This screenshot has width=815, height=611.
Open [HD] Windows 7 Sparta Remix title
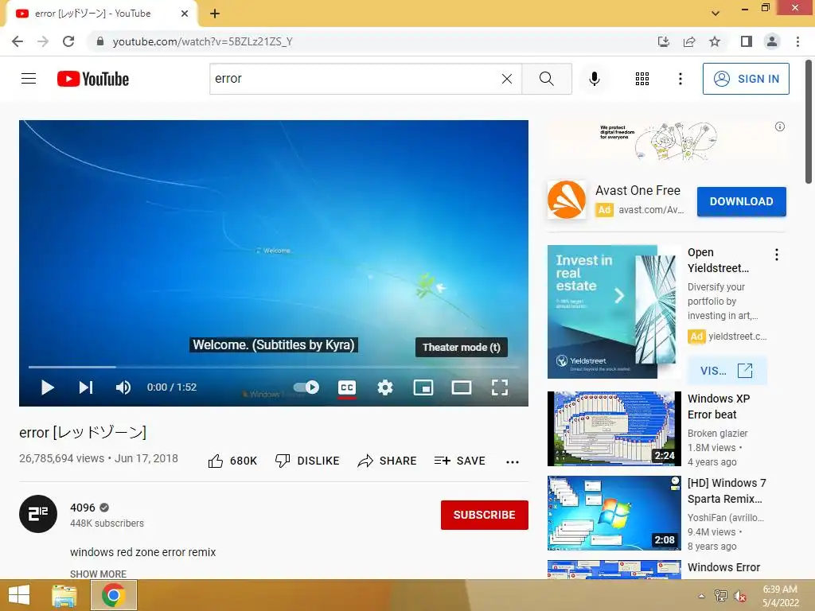[727, 490]
